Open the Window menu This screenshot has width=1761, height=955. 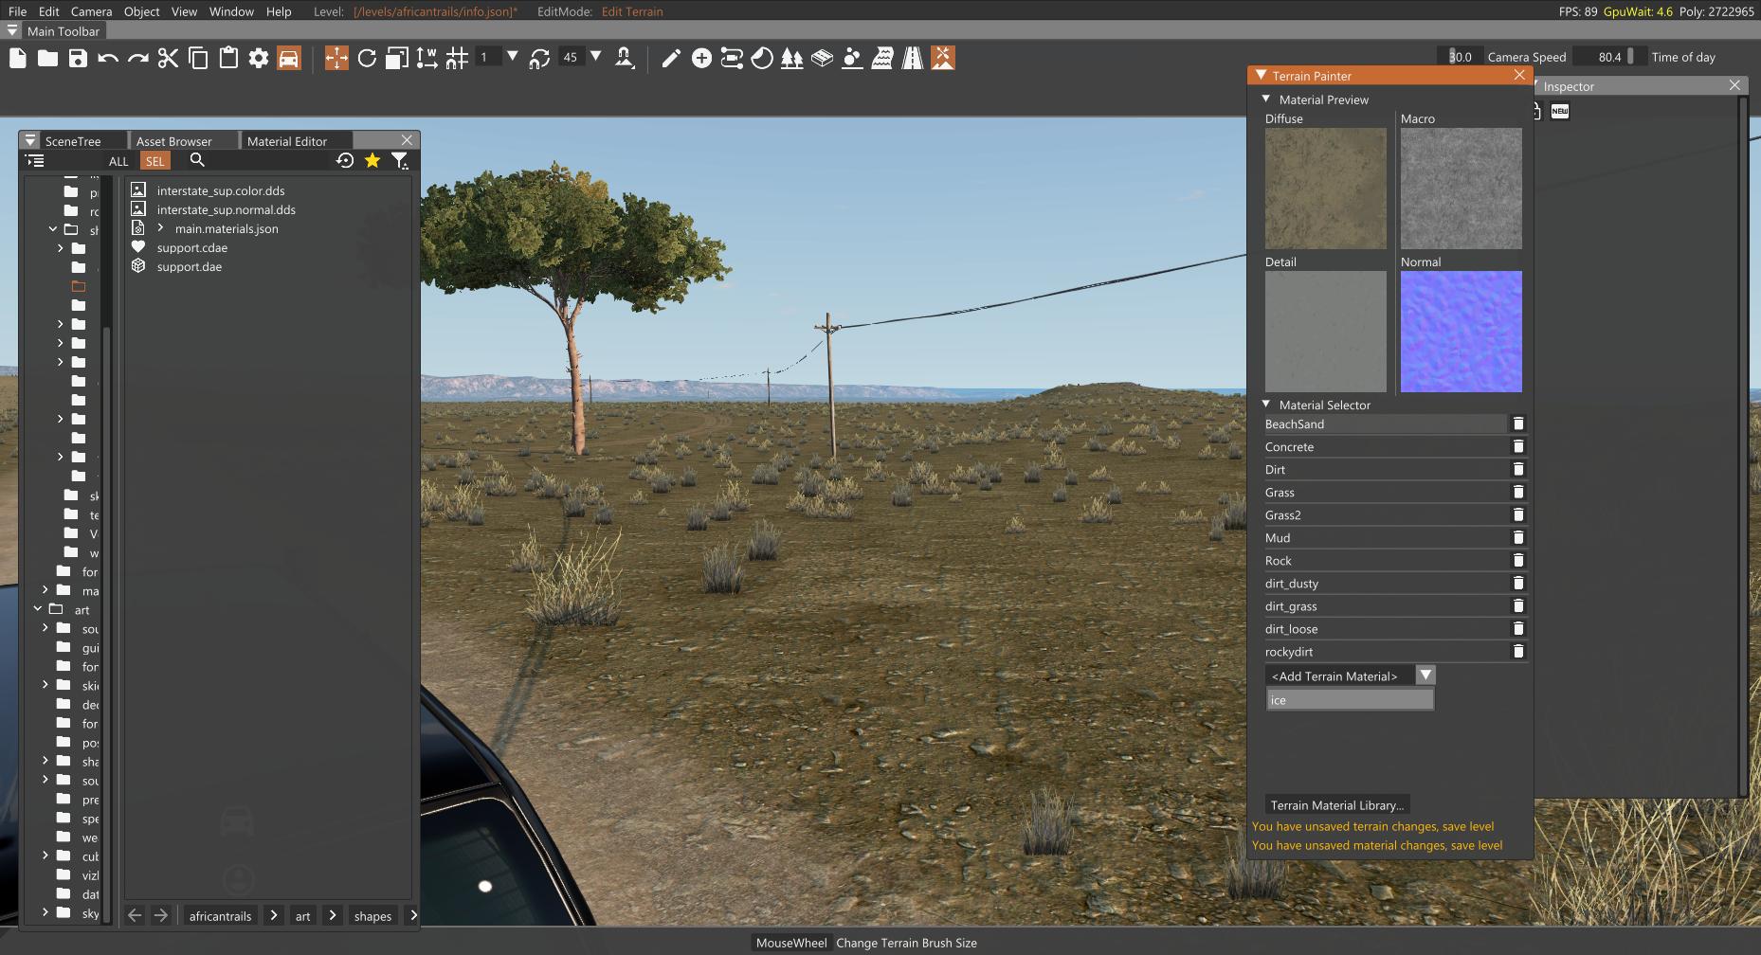click(231, 11)
